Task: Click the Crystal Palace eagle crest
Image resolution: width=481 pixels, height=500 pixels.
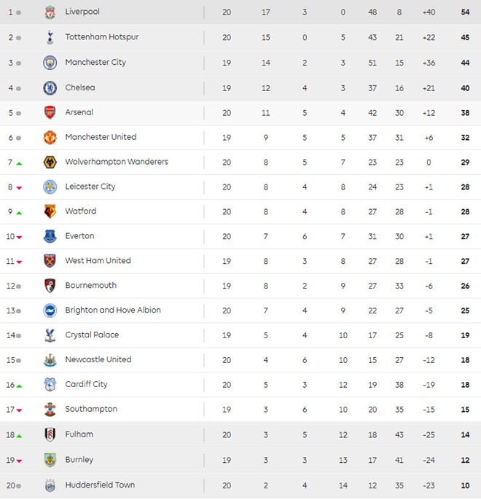Action: 50,335
